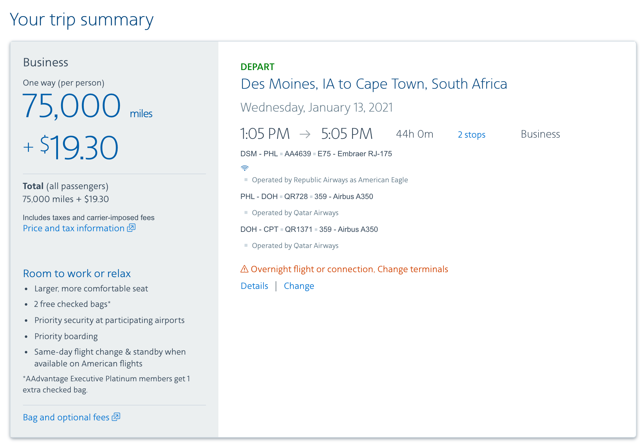This screenshot has width=644, height=447.
Task: Click the 75,000 miles price
Action: click(x=87, y=106)
